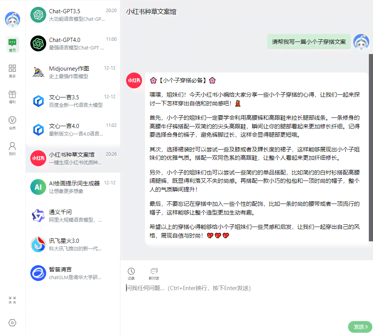Click the 小红书 red logo in the chat list
Image resolution: width=373 pixels, height=335 pixels.
tap(38, 158)
